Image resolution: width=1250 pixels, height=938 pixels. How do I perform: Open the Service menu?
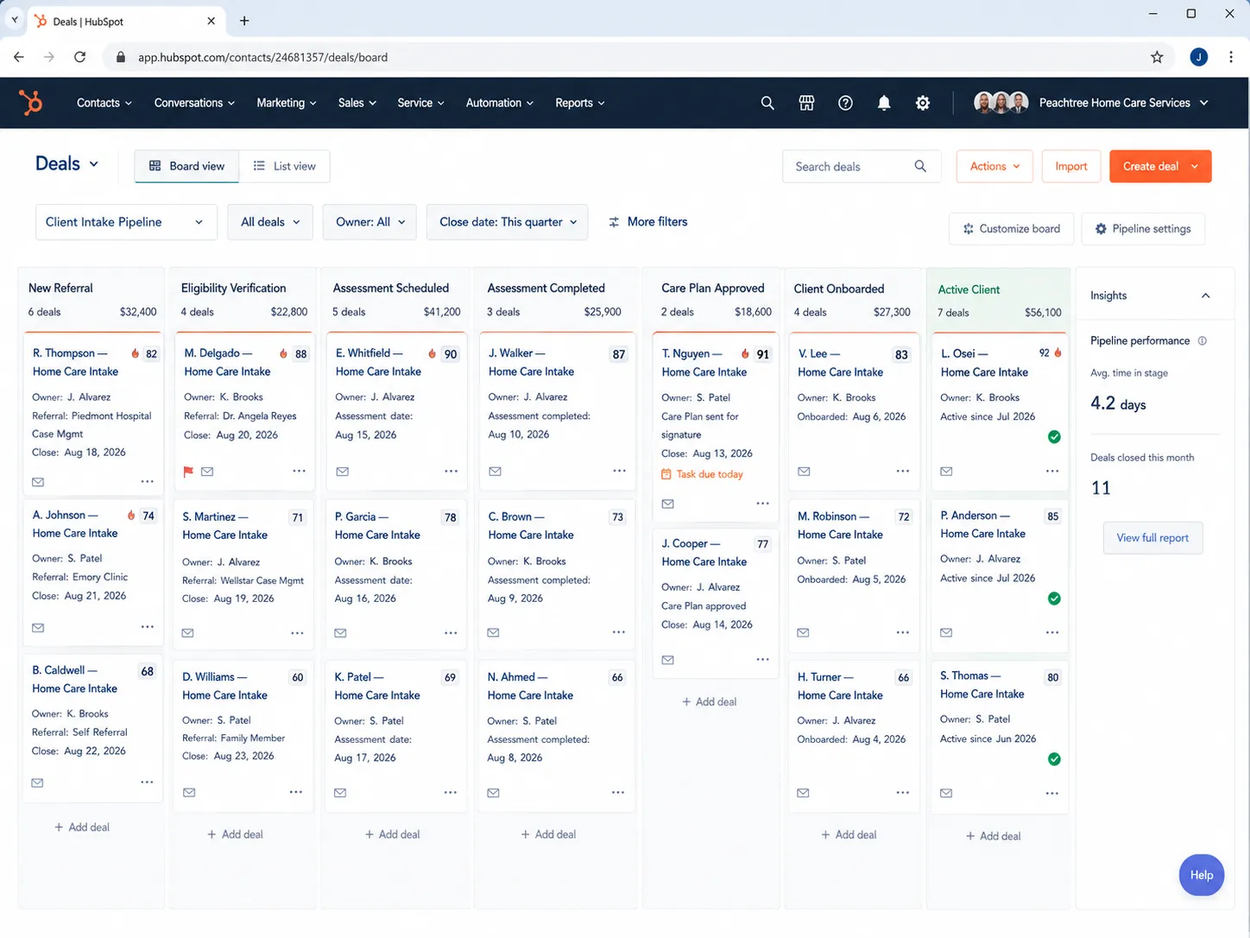pos(421,103)
